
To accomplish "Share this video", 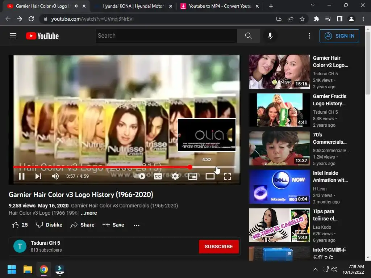I will pos(82,225).
